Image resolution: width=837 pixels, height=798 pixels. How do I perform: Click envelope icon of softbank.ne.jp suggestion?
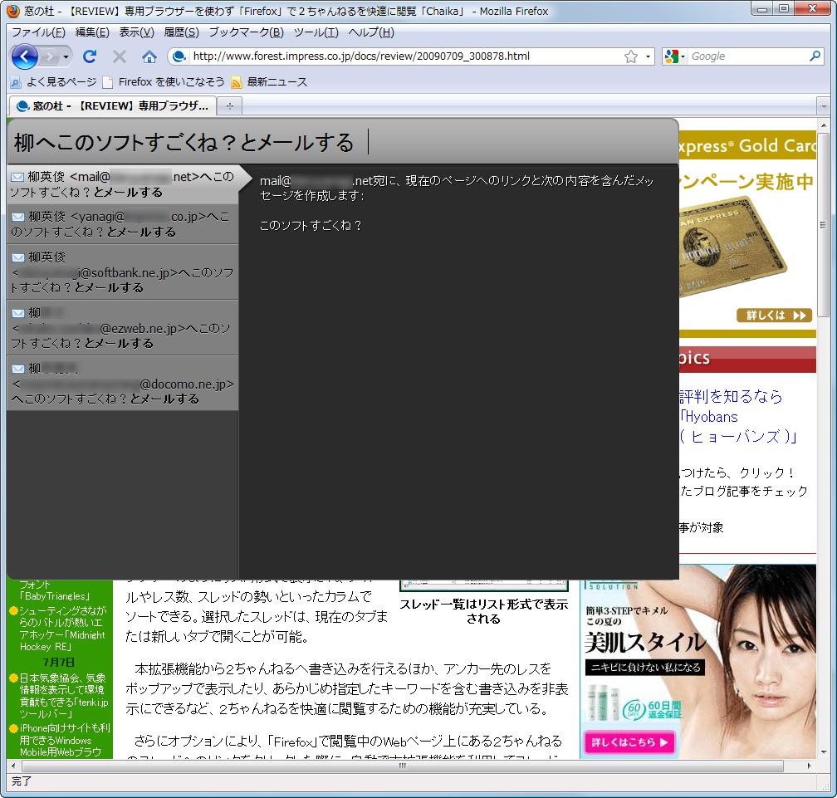18,257
